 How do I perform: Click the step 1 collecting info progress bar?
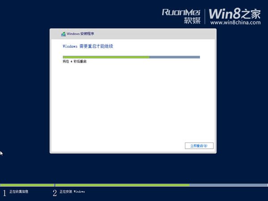pyautogui.click(x=27, y=185)
